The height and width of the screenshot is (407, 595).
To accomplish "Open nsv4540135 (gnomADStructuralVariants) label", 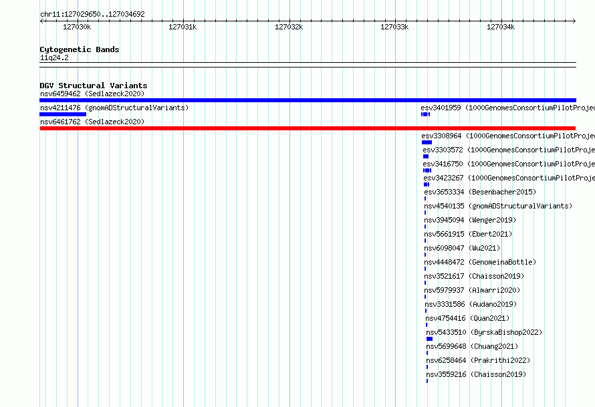I will tap(498, 206).
